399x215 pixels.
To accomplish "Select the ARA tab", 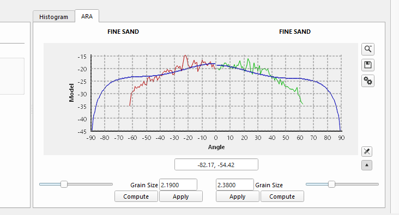I will pyautogui.click(x=87, y=16).
